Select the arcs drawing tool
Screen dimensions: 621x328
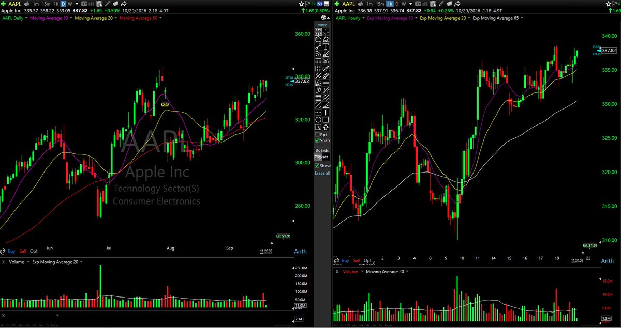coord(318,53)
